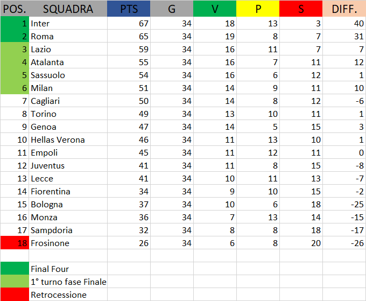Select the green V column header
The image size is (366, 301).
(x=215, y=9)
